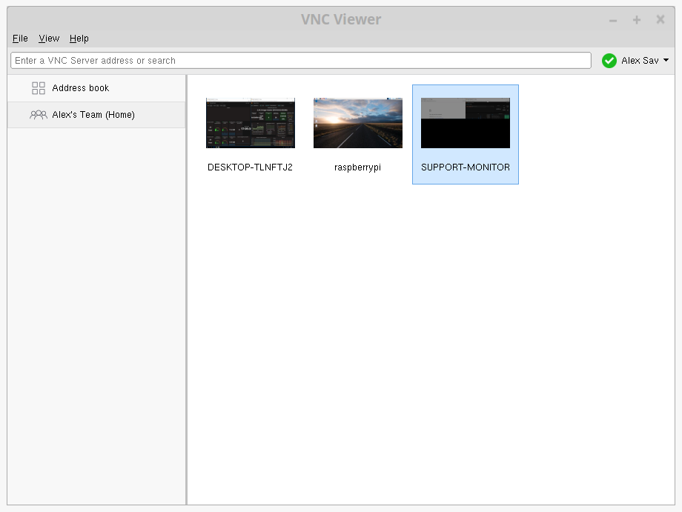Minimize the VNC Viewer window
The image size is (682, 512).
click(x=613, y=20)
